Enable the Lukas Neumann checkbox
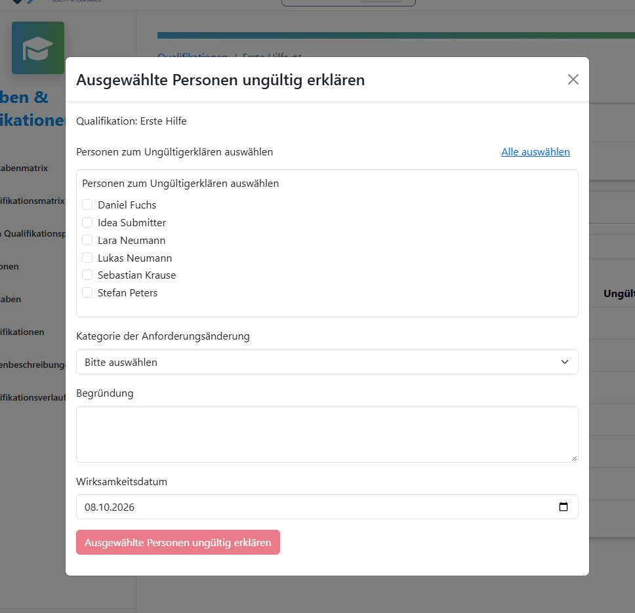Image resolution: width=635 pixels, height=613 pixels. (87, 258)
